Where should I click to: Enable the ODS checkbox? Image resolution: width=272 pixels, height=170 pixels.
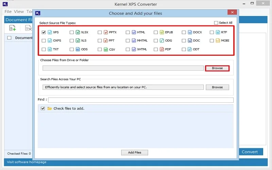[72, 49]
